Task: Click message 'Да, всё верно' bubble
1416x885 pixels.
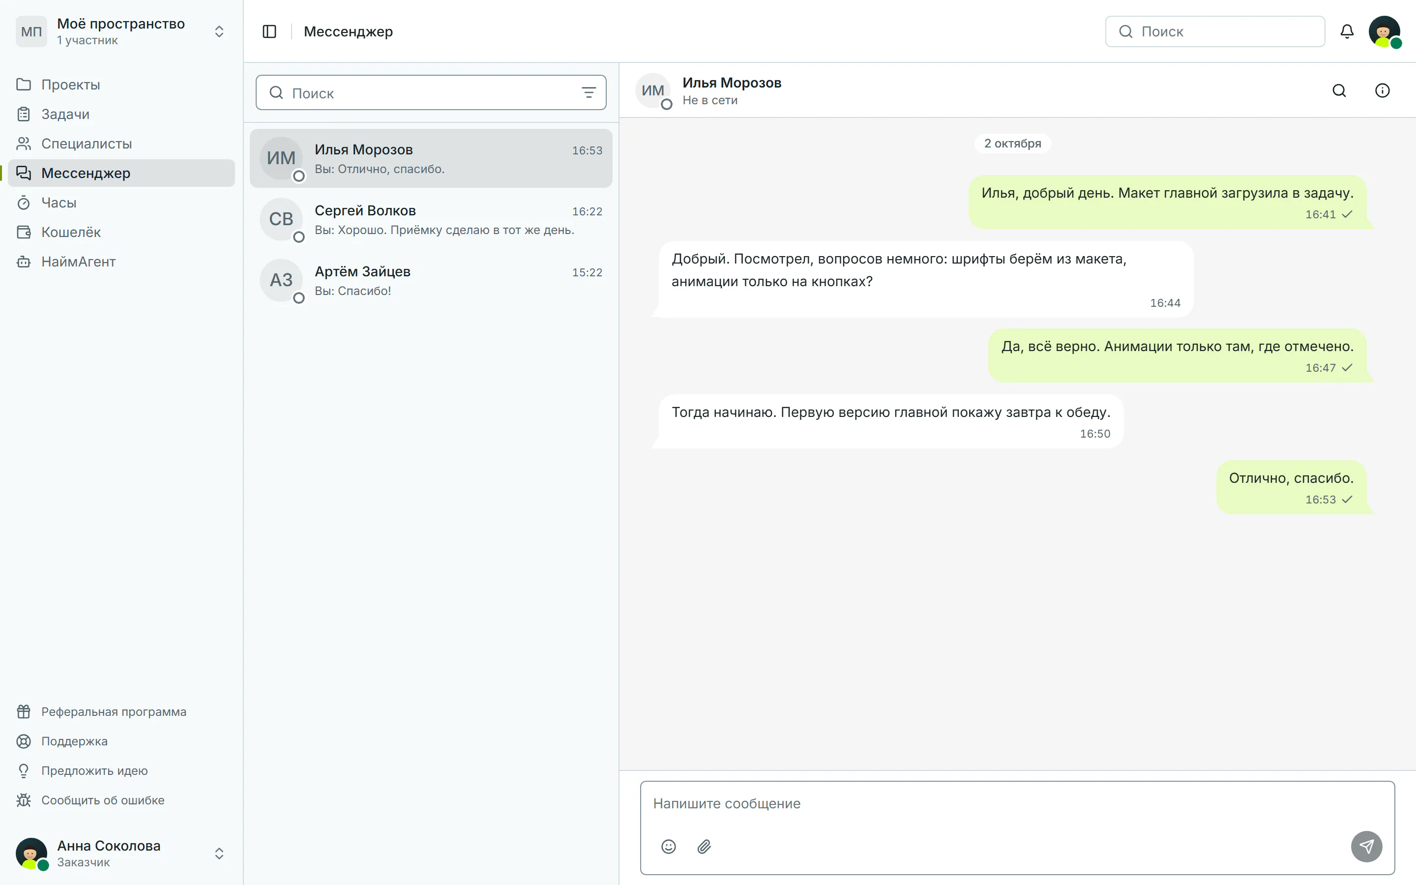Action: click(1177, 355)
